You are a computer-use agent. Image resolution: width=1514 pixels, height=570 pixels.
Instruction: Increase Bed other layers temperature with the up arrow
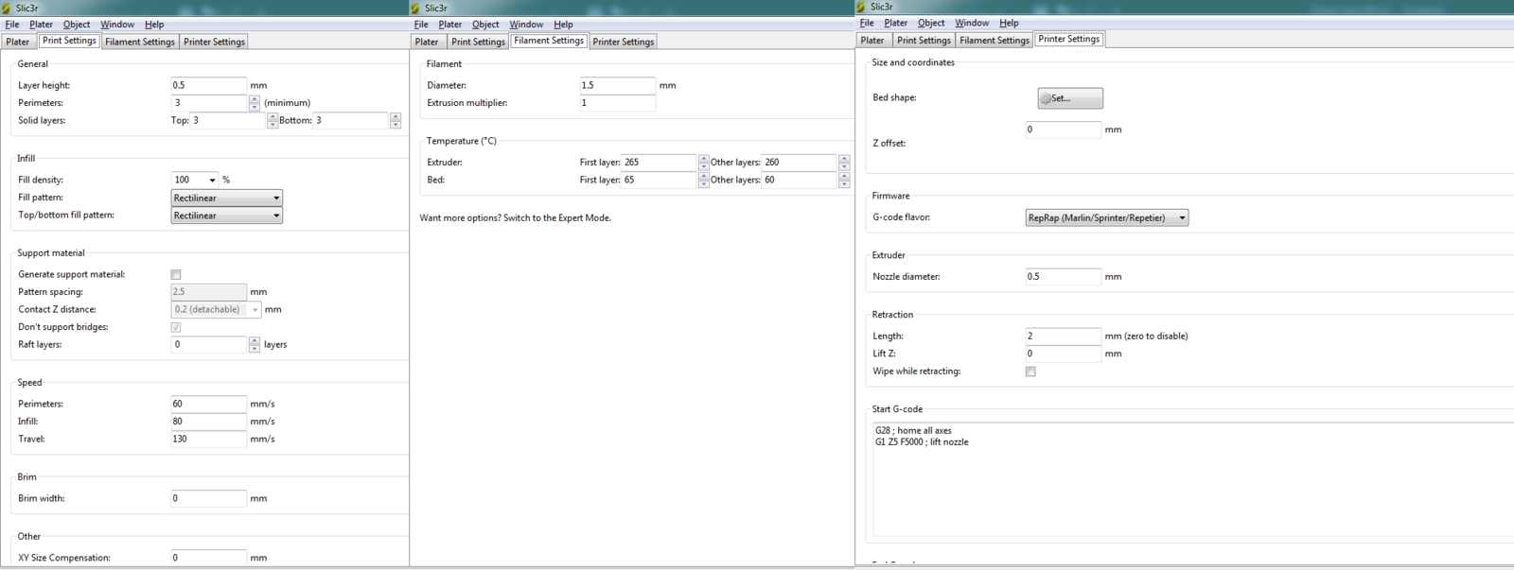pos(843,176)
